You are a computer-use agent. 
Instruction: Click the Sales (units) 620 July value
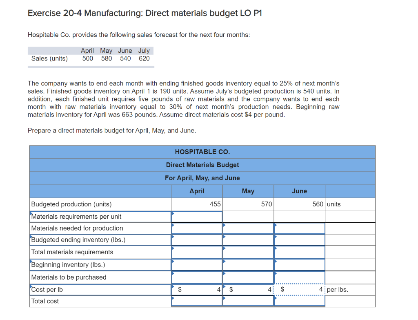pos(144,58)
